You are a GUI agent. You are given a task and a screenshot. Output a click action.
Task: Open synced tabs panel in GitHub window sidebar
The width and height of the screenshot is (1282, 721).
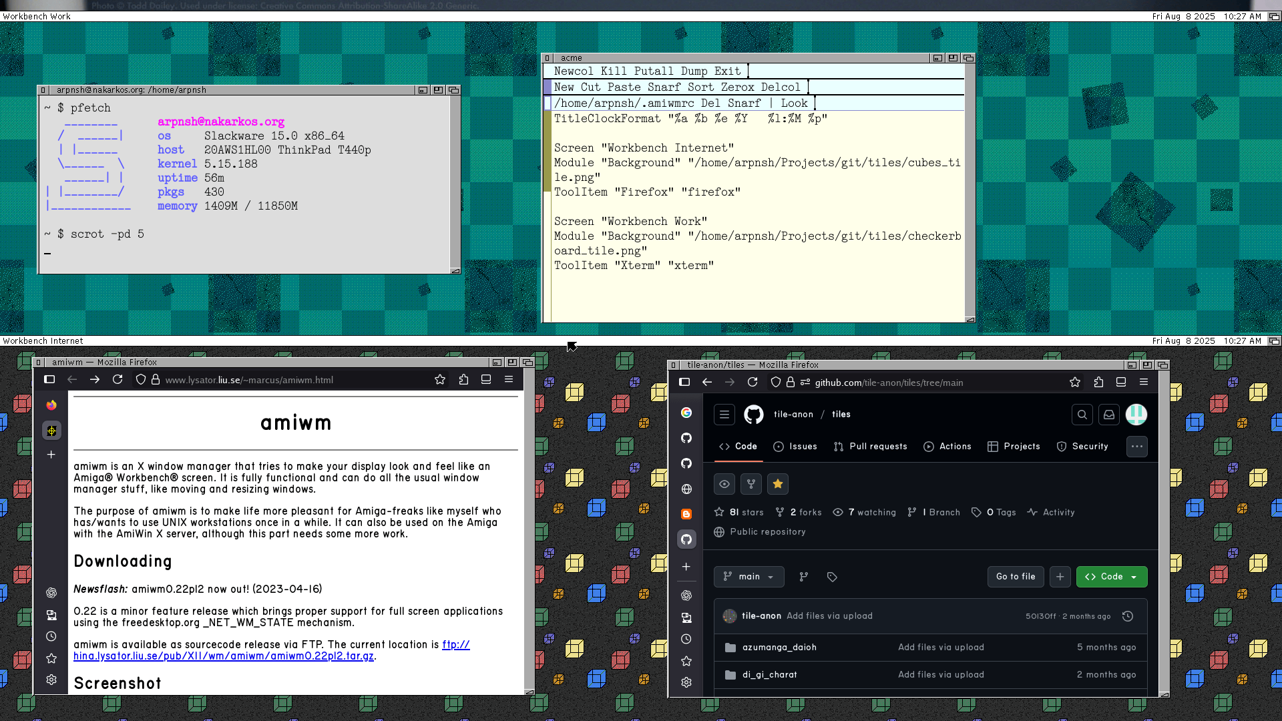coord(686,618)
